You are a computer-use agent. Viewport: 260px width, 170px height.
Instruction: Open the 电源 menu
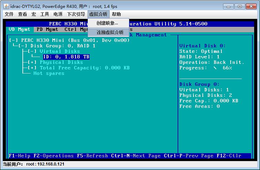(x=58, y=14)
